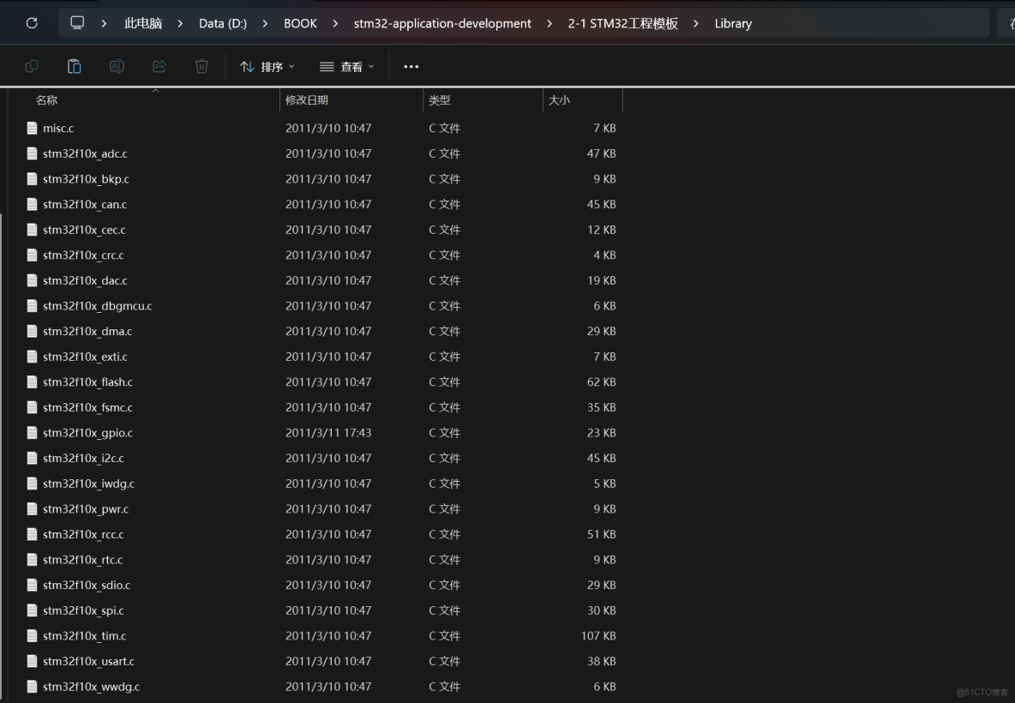Click the 名称 column header
The height and width of the screenshot is (703, 1015).
point(47,100)
